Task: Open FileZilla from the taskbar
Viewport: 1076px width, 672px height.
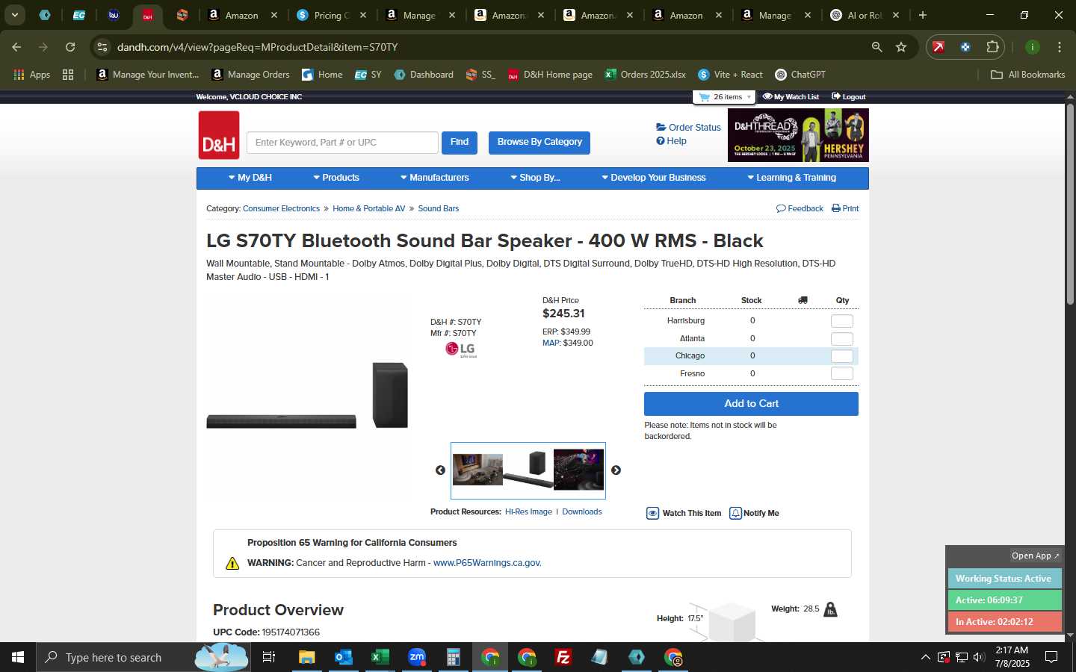Action: [563, 657]
